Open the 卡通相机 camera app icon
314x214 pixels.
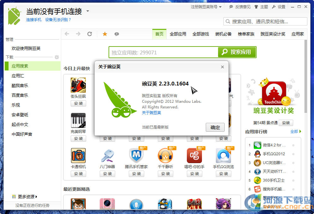[78, 156]
